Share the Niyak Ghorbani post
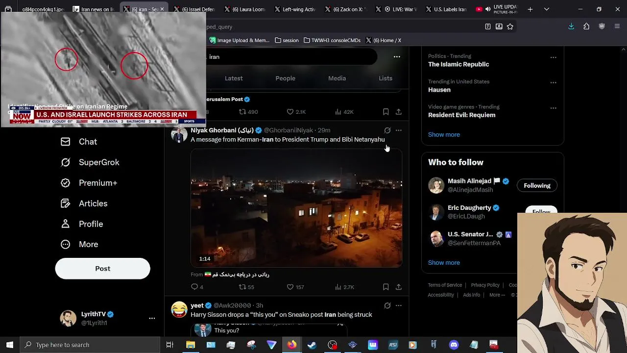Image resolution: width=627 pixels, height=353 pixels. [399, 287]
